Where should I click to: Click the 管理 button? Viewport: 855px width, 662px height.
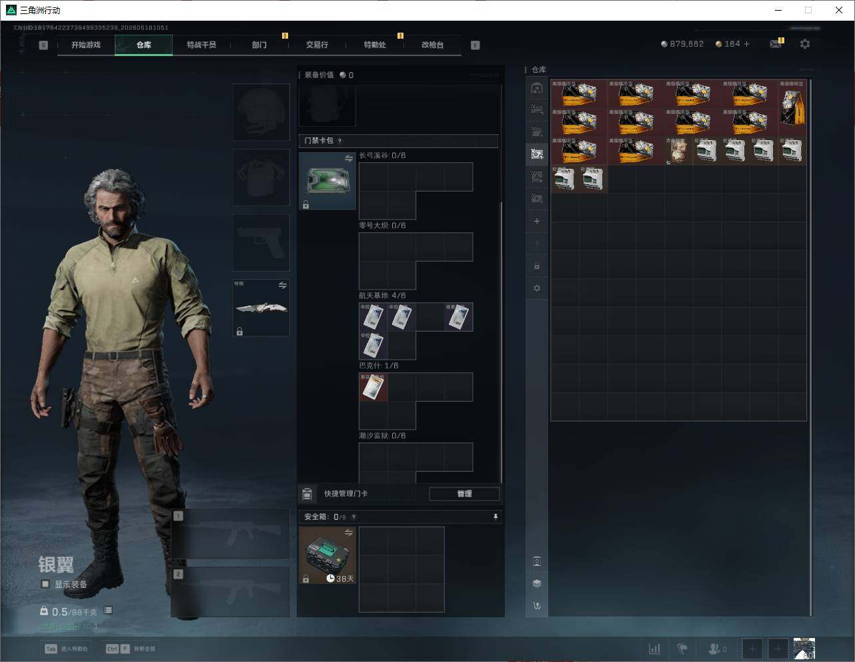464,494
